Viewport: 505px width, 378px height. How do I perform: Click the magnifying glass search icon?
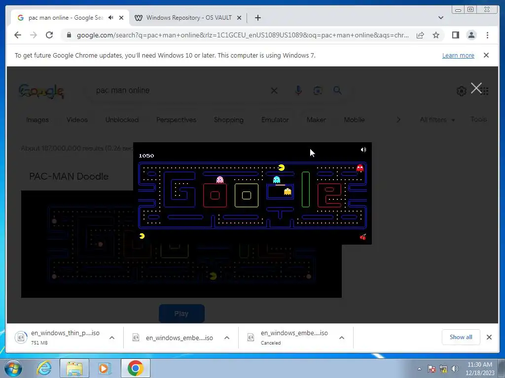(337, 91)
